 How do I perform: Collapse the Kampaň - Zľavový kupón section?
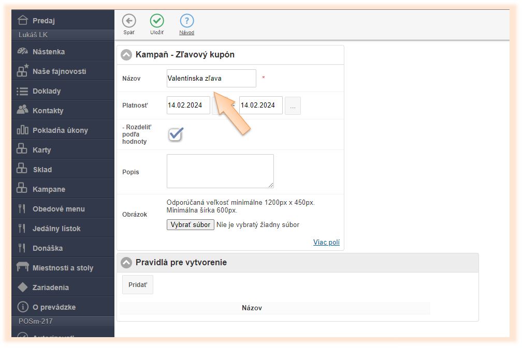click(x=126, y=54)
